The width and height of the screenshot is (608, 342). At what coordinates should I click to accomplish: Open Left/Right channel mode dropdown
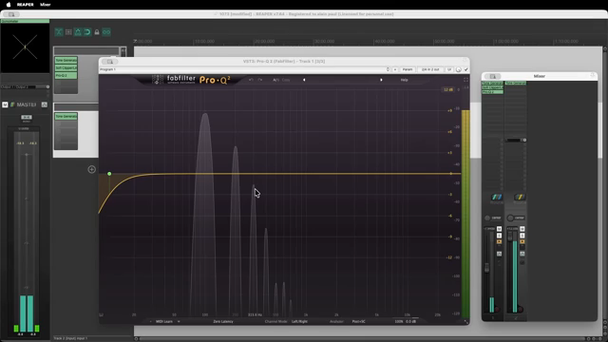pos(299,321)
